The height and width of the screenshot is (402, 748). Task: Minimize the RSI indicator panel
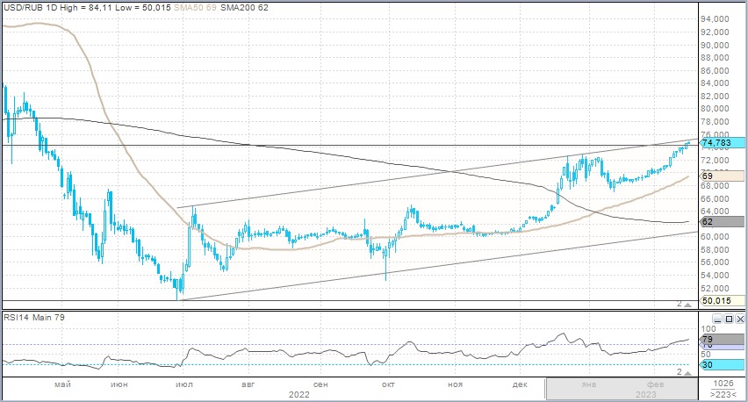point(717,320)
